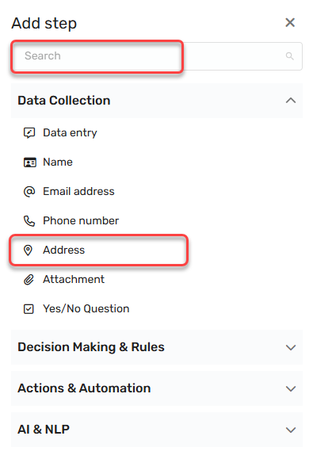Image resolution: width=313 pixels, height=455 pixels.
Task: Click the Email address at-sign icon
Action: pyautogui.click(x=29, y=192)
